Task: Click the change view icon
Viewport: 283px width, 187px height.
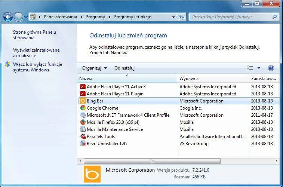Action: tap(250, 68)
